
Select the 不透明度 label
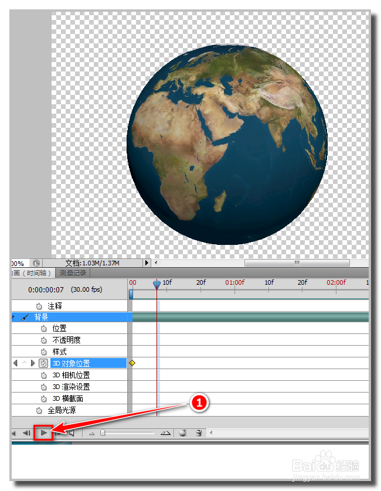(x=66, y=340)
